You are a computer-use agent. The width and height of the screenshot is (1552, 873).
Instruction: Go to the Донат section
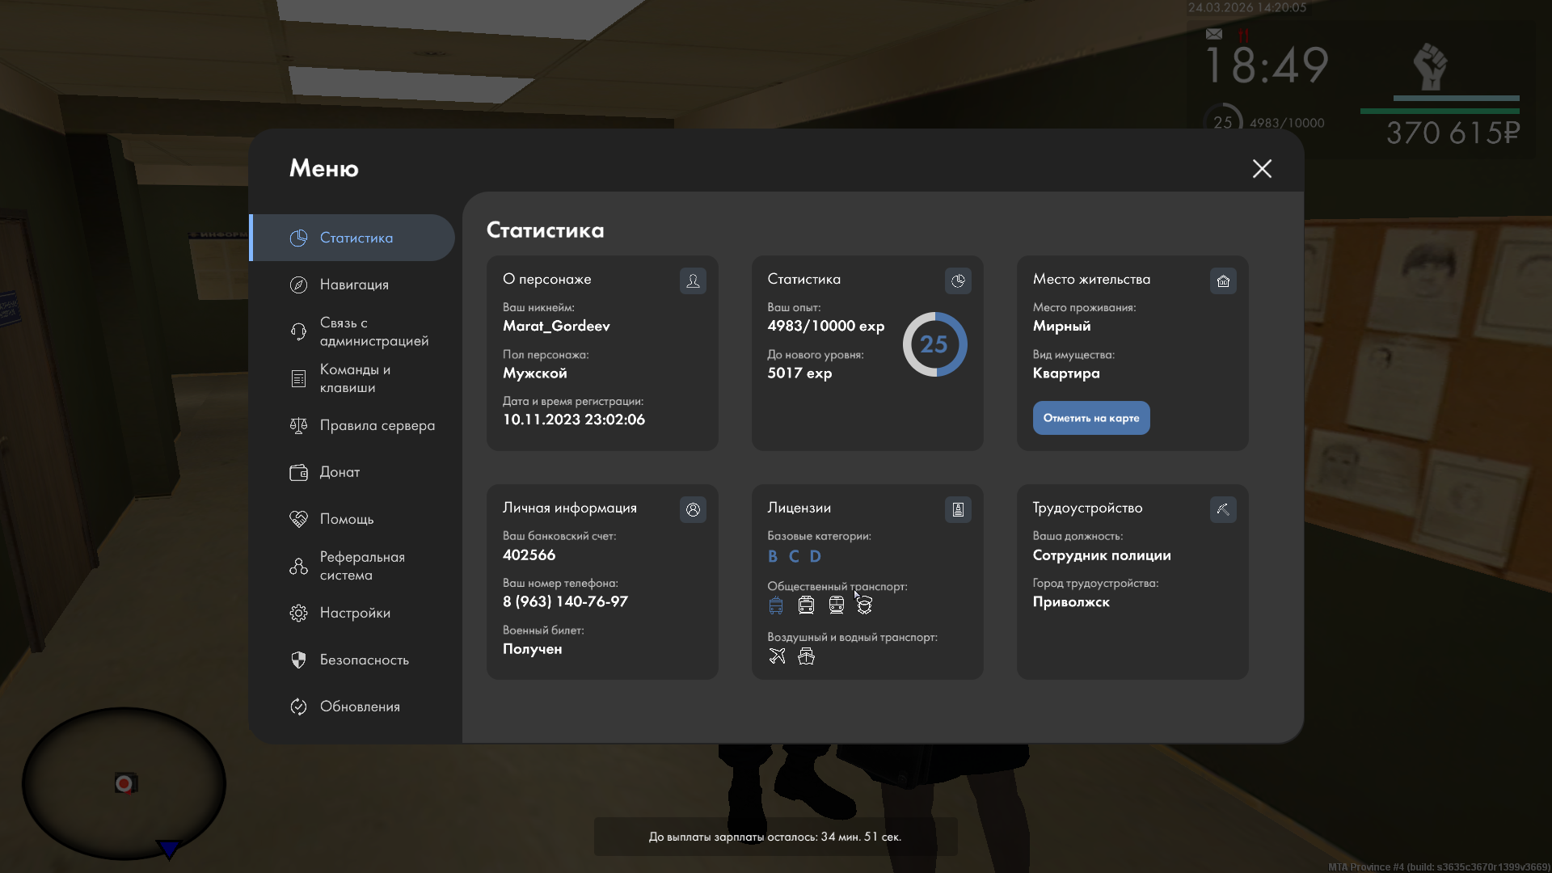tap(339, 472)
